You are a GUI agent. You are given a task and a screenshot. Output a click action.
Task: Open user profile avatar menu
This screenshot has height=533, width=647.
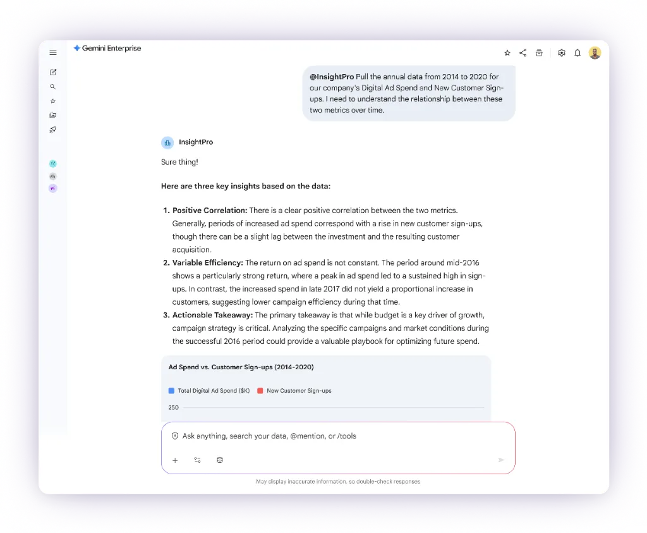click(595, 53)
